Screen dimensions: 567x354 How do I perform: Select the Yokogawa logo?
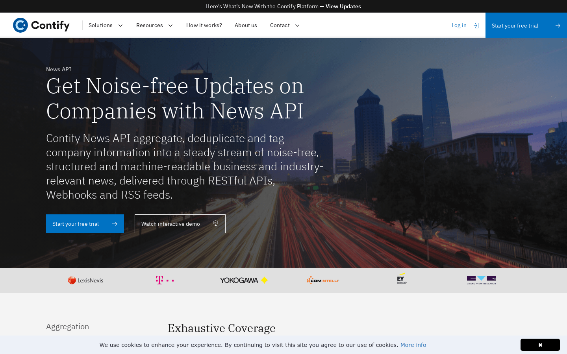(244, 280)
